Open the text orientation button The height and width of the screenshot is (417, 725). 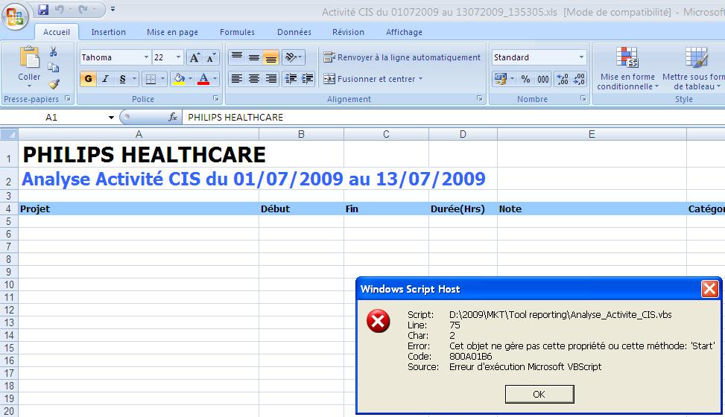coord(293,57)
